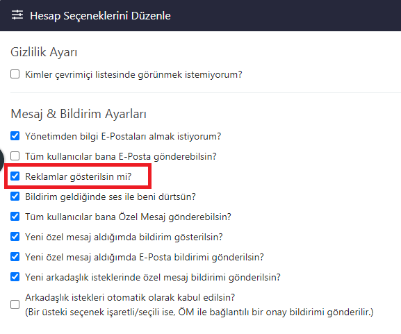The width and height of the screenshot is (401, 334).
Task: Tick the 'Kimler çevrimiçi listesinde görünmek istemiyorum' checkbox
Action: tap(15, 74)
